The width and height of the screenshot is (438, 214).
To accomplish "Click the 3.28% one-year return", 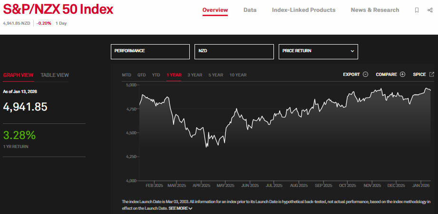I will [x=19, y=135].
